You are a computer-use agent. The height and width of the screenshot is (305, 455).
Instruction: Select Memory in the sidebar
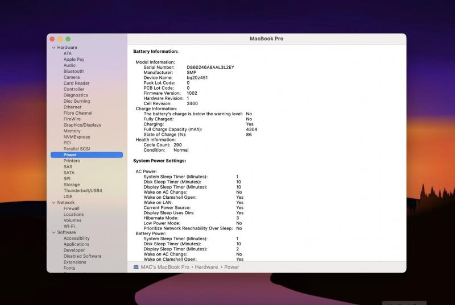pos(72,131)
